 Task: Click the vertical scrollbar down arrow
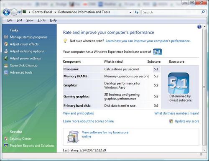point(204,150)
